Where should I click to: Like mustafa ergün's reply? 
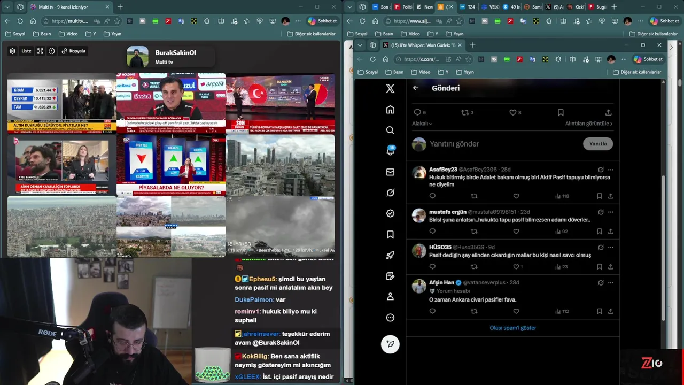tap(516, 232)
